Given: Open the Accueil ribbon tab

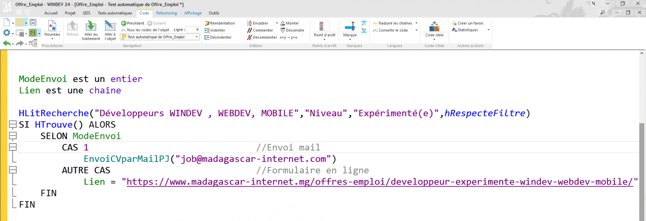Looking at the screenshot, I should pos(51,13).
